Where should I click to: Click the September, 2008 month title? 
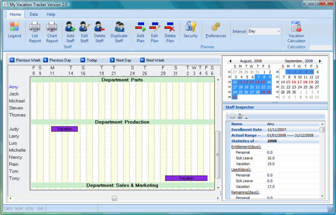299,61
